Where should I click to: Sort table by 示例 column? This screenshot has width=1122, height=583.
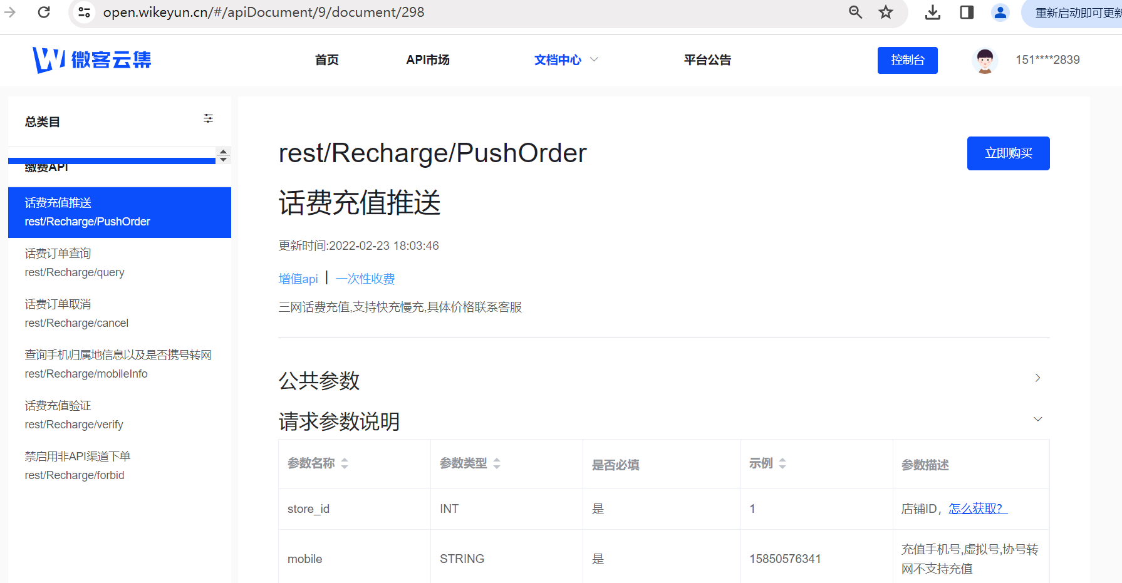tap(782, 463)
